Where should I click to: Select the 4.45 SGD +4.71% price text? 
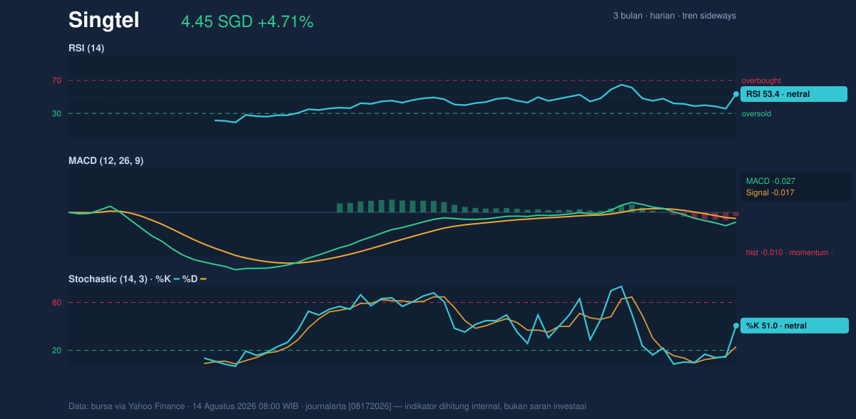click(x=247, y=22)
